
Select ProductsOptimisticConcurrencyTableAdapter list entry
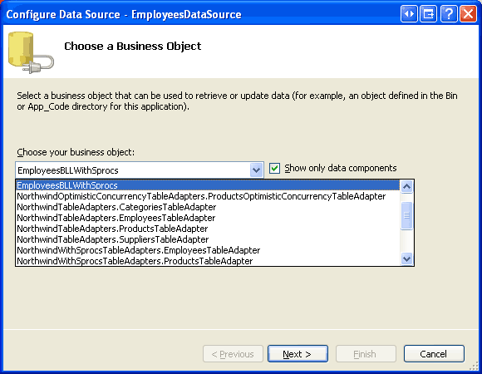(208, 196)
